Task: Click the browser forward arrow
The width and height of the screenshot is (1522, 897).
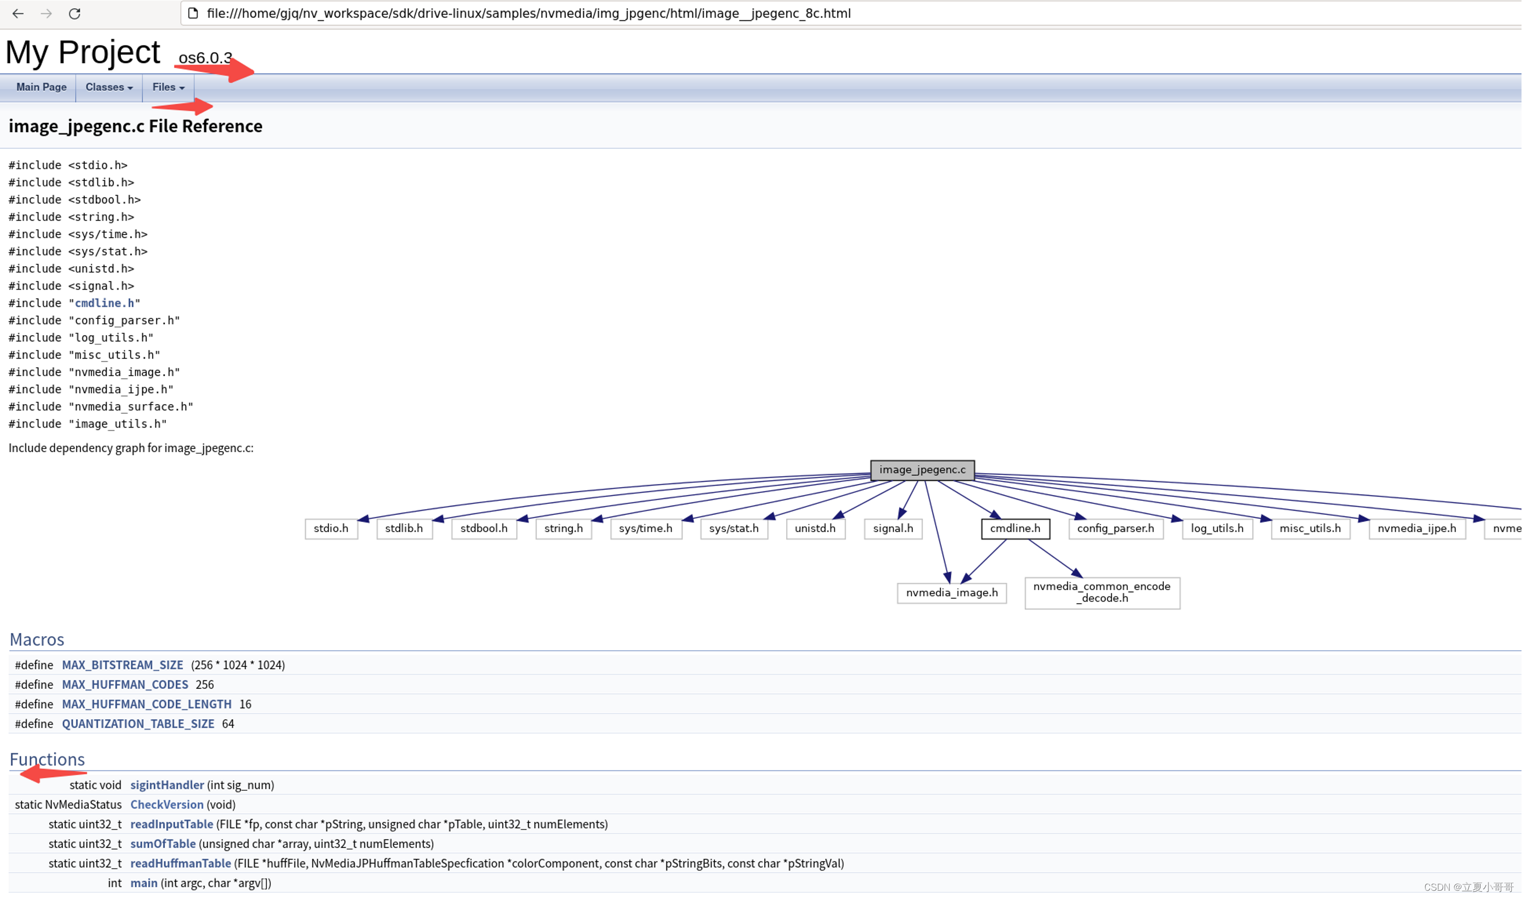Action: (x=47, y=13)
